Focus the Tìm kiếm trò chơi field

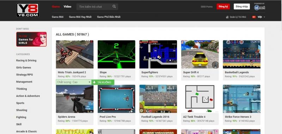pos(95,7)
